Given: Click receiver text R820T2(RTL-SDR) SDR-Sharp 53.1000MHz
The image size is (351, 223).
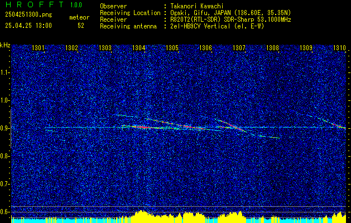Looking at the screenshot, I should 230,20.
